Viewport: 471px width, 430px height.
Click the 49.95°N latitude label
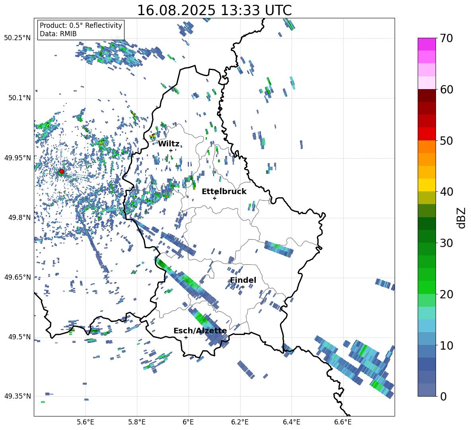click(x=18, y=158)
